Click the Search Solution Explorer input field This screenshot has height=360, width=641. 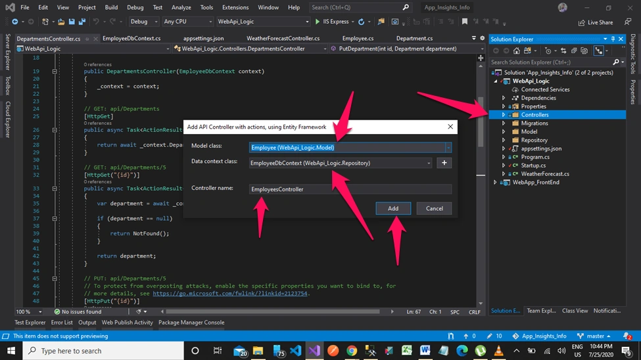pos(551,62)
